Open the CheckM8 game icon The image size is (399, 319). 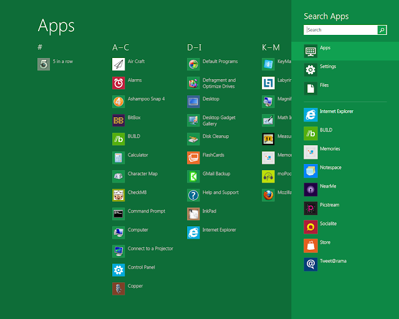point(118,195)
